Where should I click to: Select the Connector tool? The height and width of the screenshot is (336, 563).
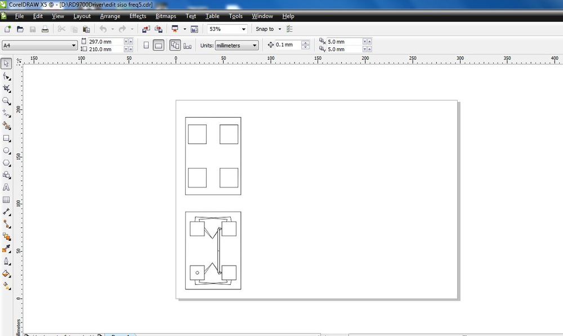pos(6,225)
